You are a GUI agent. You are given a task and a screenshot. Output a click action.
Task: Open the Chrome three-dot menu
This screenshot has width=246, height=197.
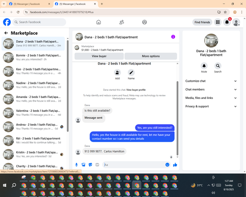pos(242,12)
